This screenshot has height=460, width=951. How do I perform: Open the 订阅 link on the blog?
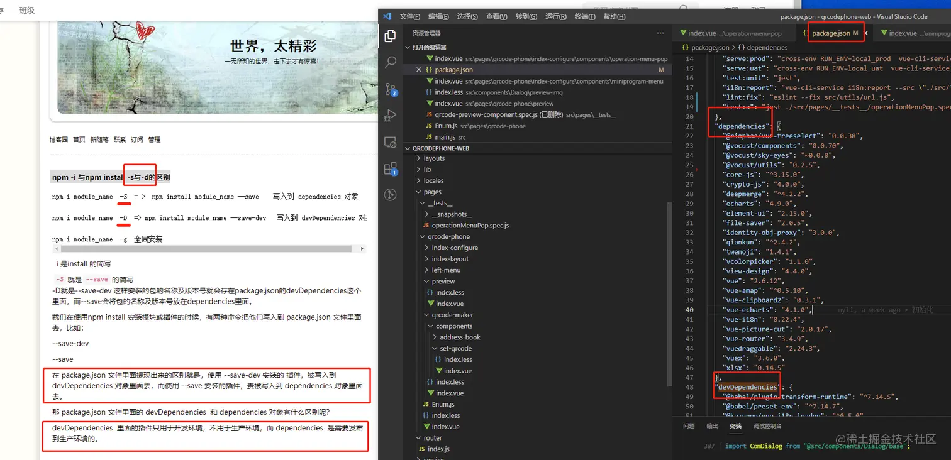point(136,140)
